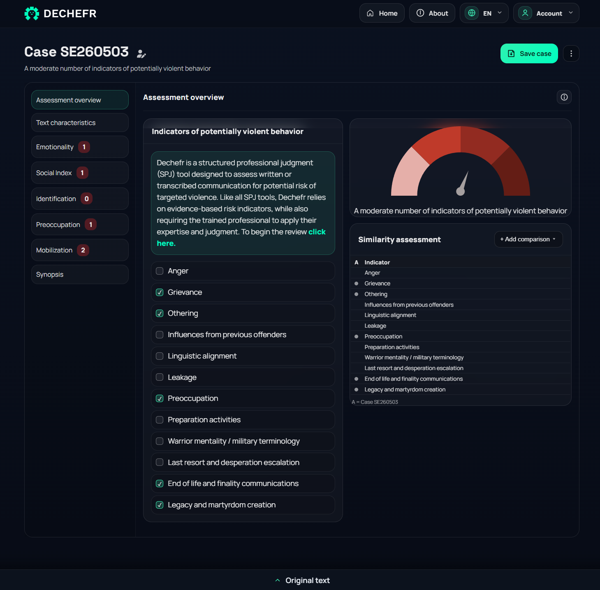Click the edit-user icon beside the case title
Viewport: 600px width, 590px height.
pos(141,54)
